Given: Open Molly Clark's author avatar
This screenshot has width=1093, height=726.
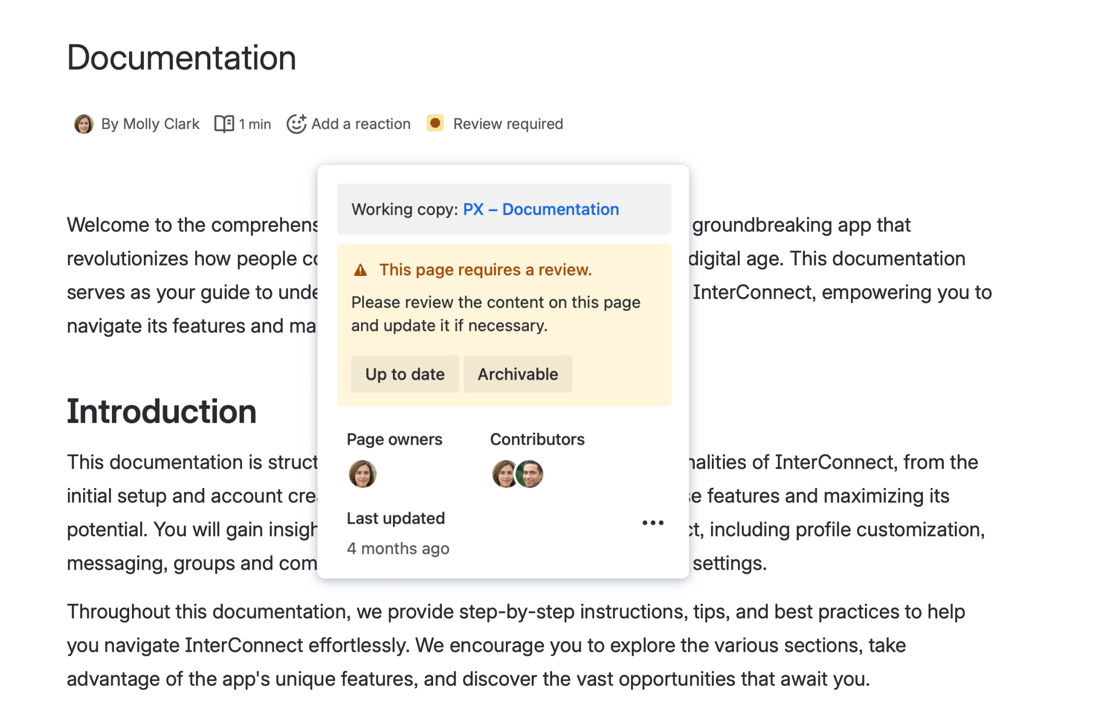Looking at the screenshot, I should click(x=84, y=124).
